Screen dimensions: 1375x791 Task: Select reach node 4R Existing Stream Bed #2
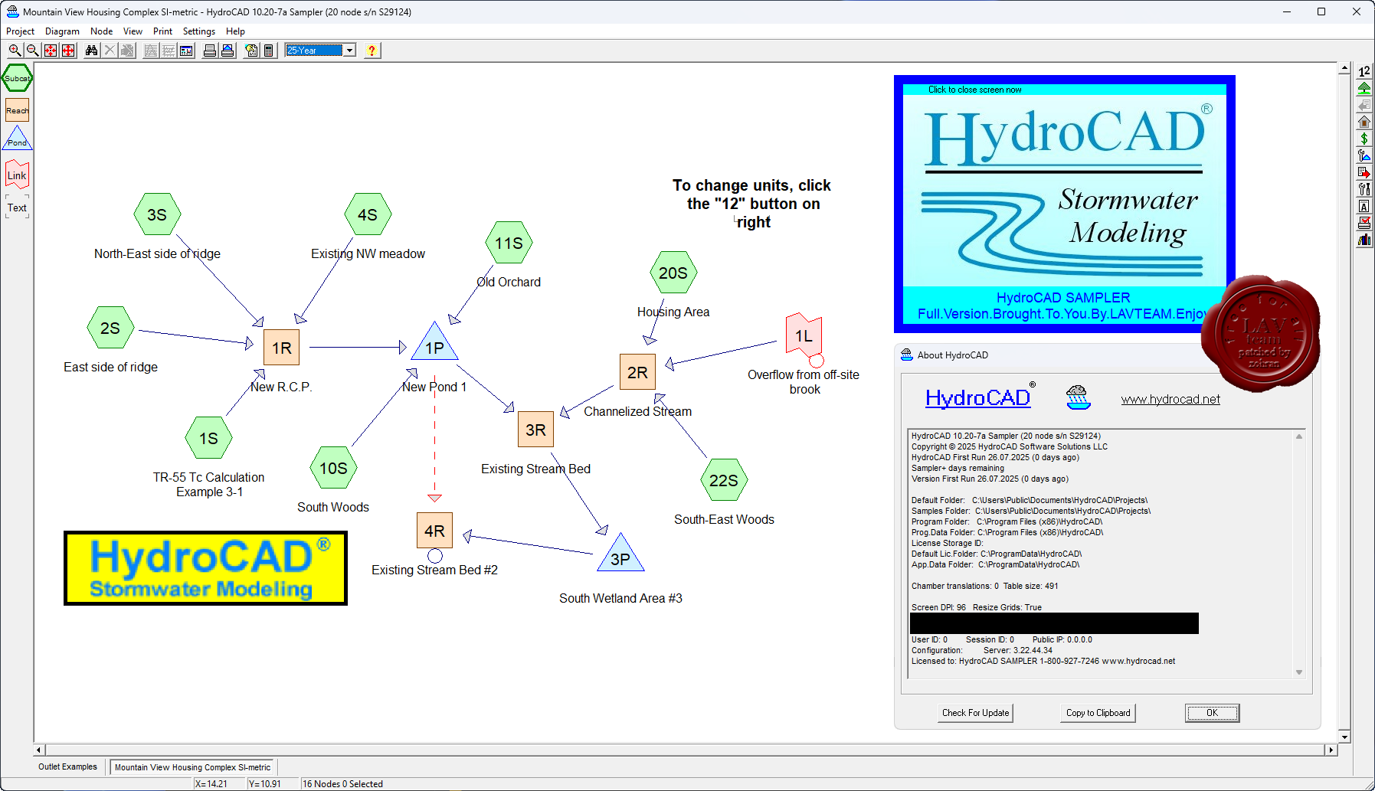tap(434, 531)
